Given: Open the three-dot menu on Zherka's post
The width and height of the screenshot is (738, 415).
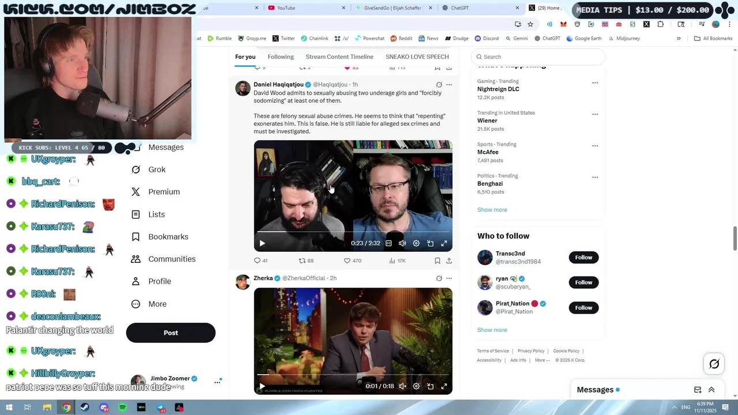Looking at the screenshot, I should pyautogui.click(x=449, y=278).
